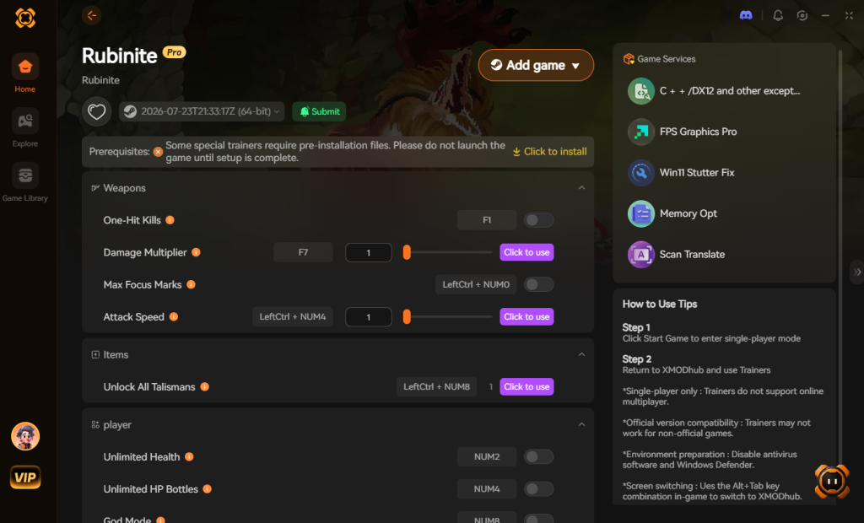The image size is (864, 523).
Task: Show info for Max Focus Marks
Action: (191, 284)
